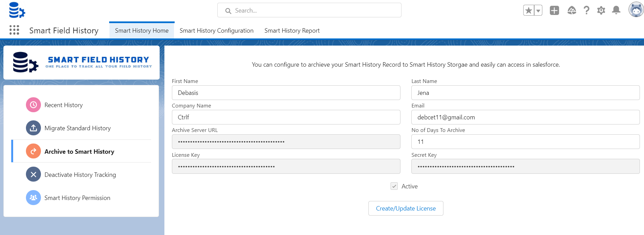Click the user profile avatar

636,10
